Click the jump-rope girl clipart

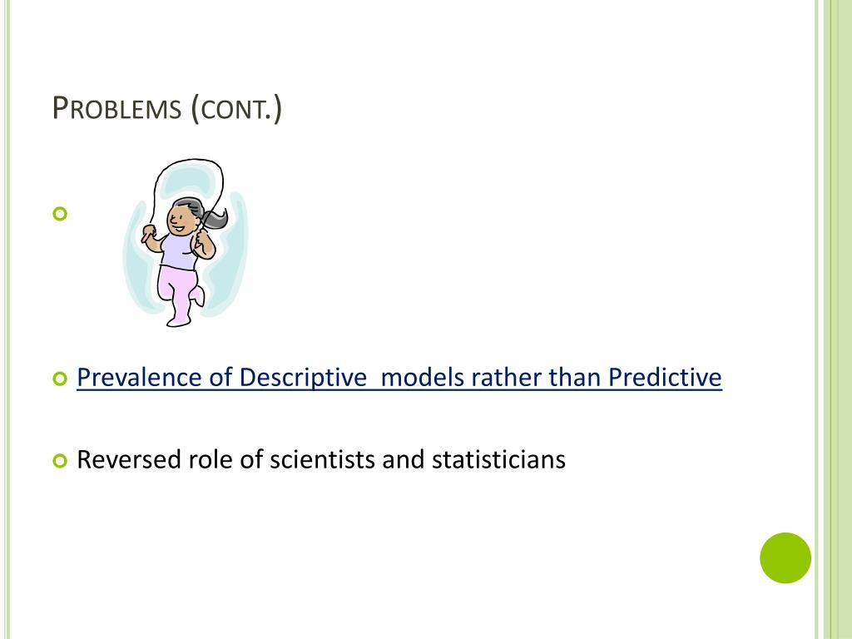coord(185,243)
